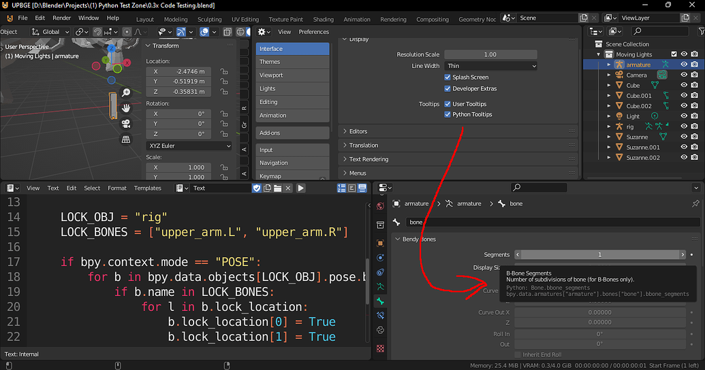Click the Resolution Scale value field

(x=490, y=55)
